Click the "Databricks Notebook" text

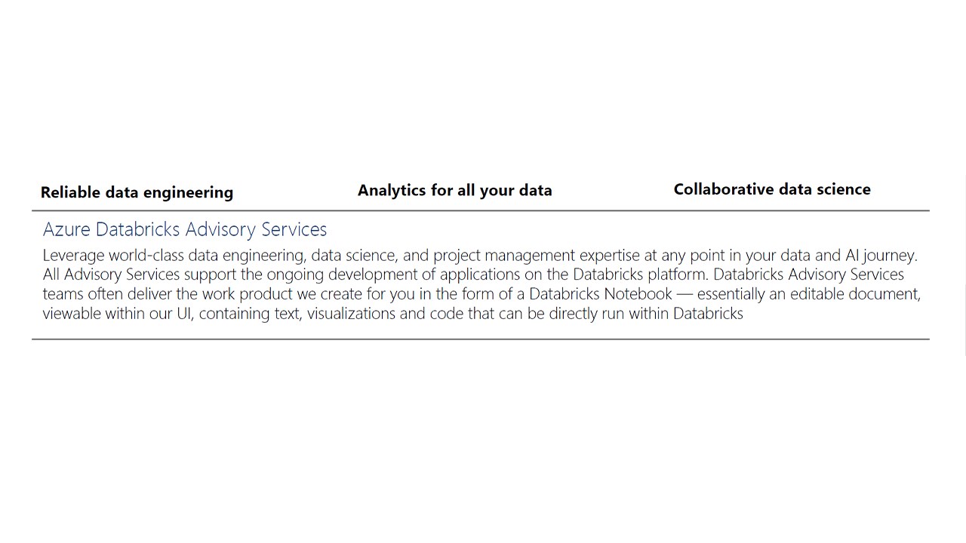tap(600, 294)
